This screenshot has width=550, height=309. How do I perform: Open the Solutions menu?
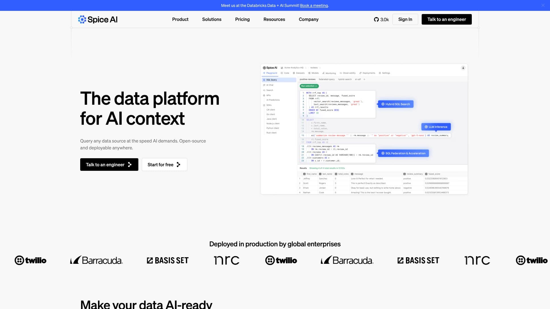[212, 19]
